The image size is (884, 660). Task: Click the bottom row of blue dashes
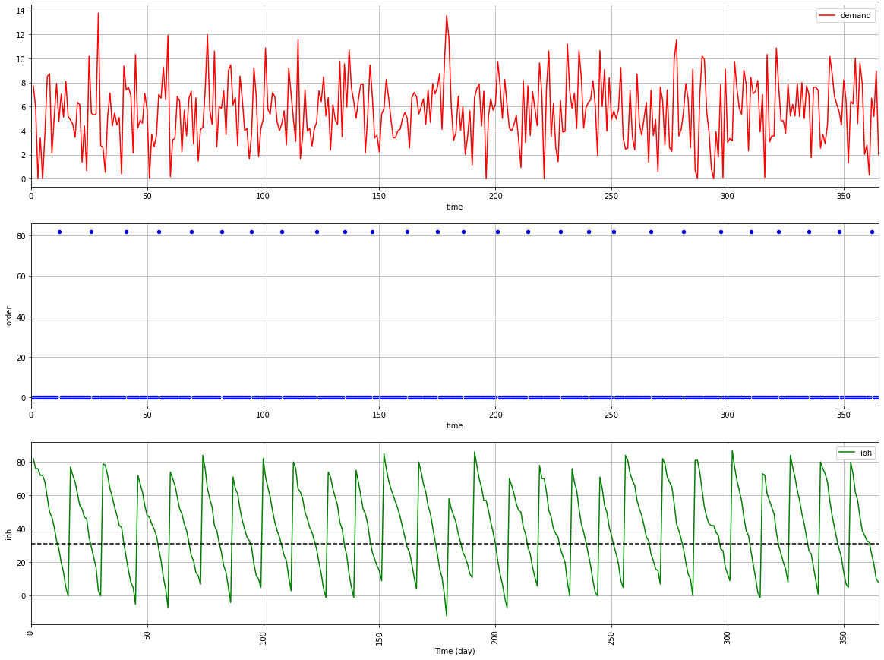click(456, 396)
